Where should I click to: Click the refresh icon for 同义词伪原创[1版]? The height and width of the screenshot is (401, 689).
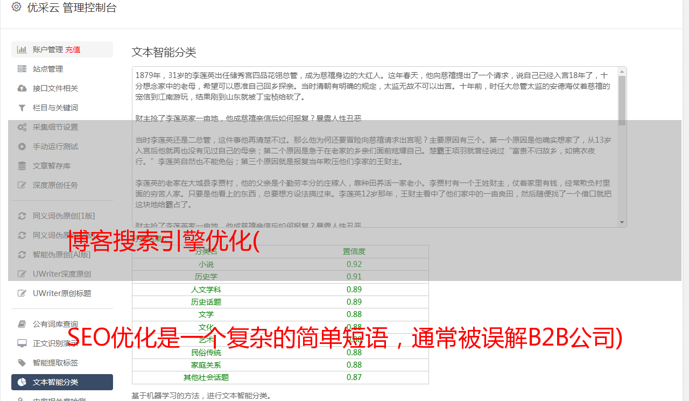tap(22, 216)
